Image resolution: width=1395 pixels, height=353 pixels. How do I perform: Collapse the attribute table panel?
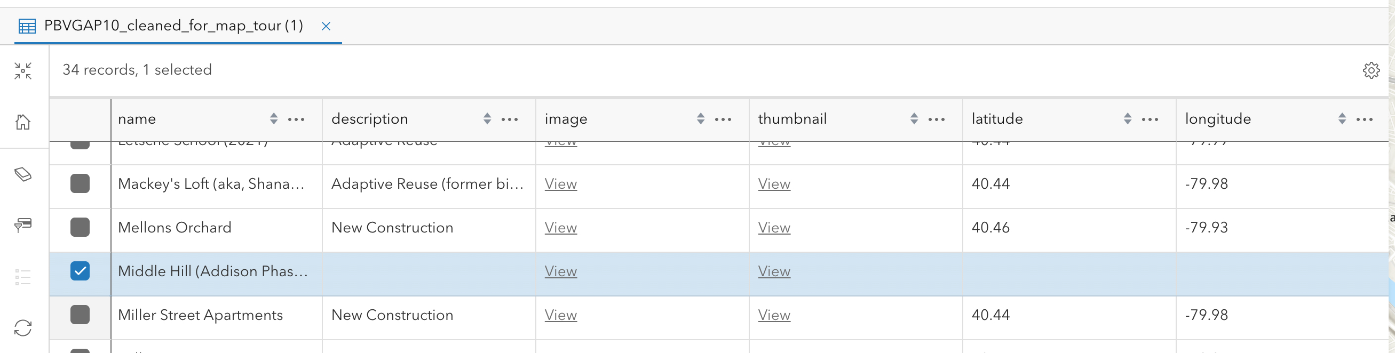[x=23, y=70]
